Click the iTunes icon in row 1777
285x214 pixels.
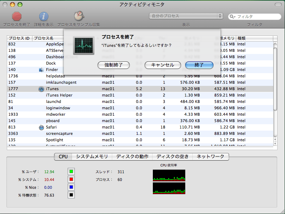(41, 89)
